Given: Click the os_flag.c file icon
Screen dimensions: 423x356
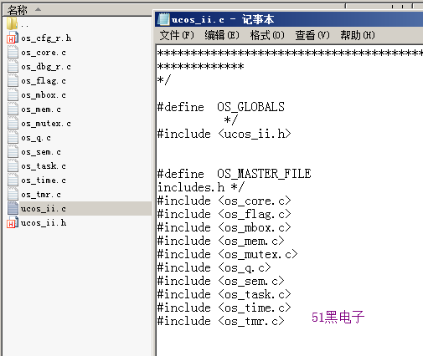Looking at the screenshot, I should pyautogui.click(x=13, y=80).
